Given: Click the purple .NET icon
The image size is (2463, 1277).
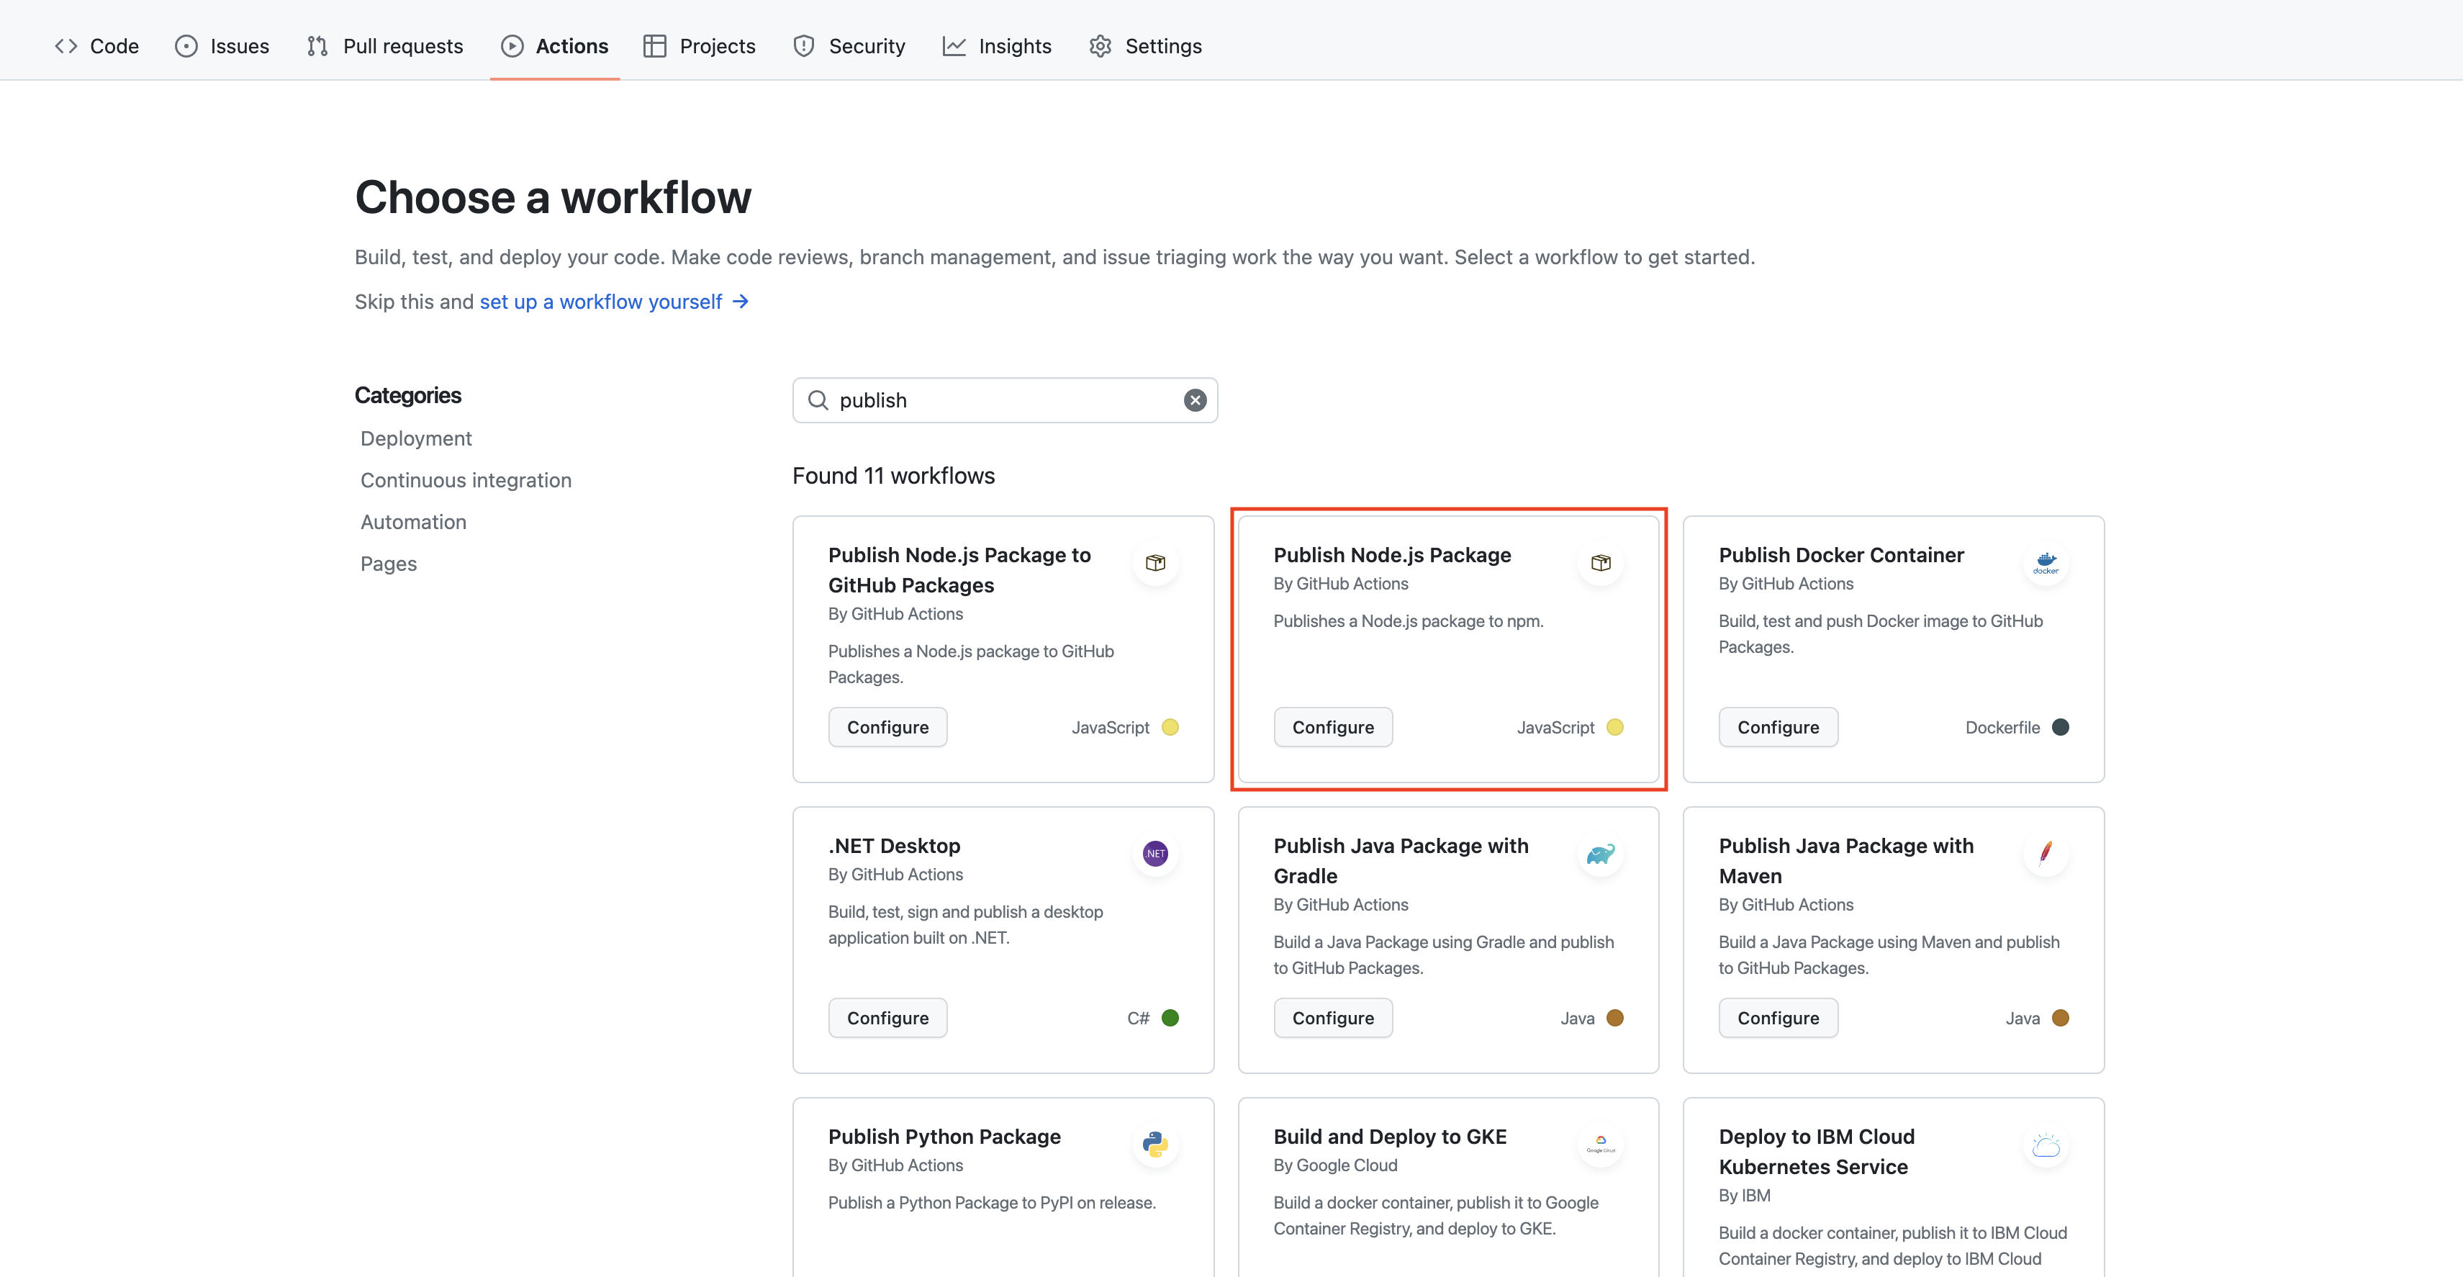Looking at the screenshot, I should click(1155, 853).
